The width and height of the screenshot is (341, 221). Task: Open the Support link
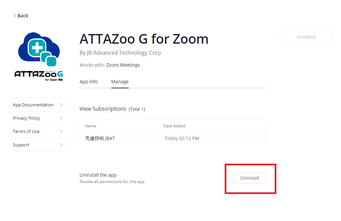(x=21, y=145)
